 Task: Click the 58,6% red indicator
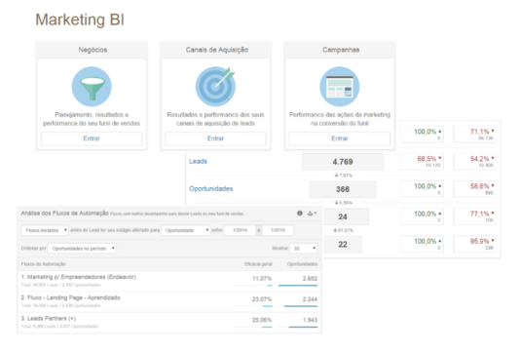point(475,189)
